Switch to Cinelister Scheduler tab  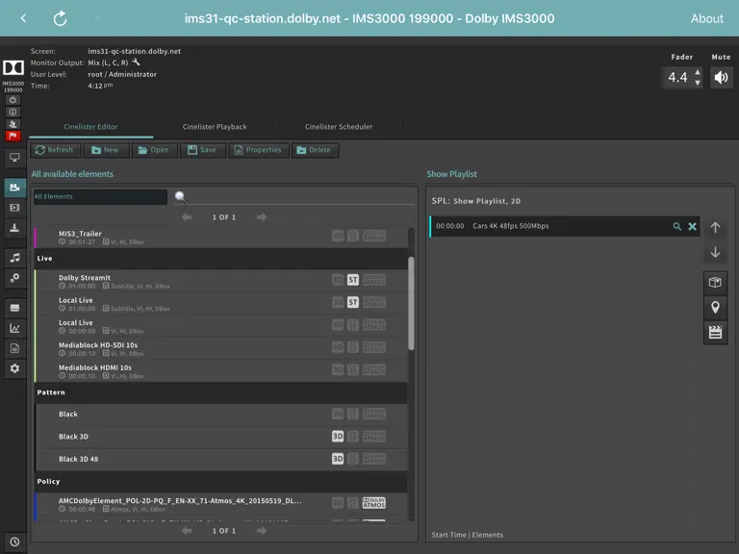pyautogui.click(x=339, y=127)
